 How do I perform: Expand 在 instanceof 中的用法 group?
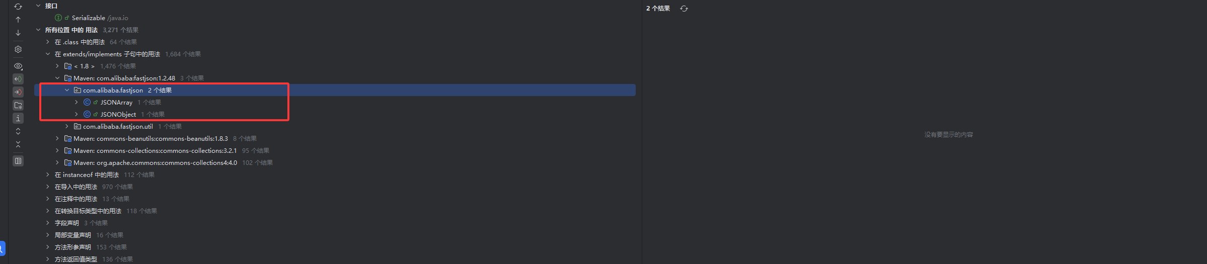[48, 174]
